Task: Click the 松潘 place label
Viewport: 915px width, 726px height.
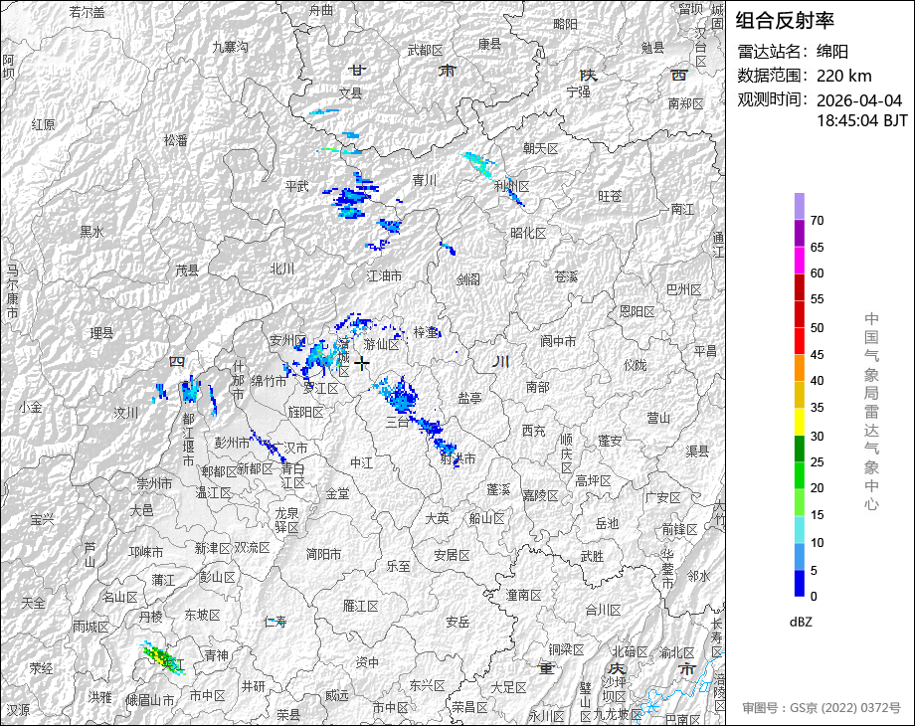Action: pyautogui.click(x=176, y=140)
